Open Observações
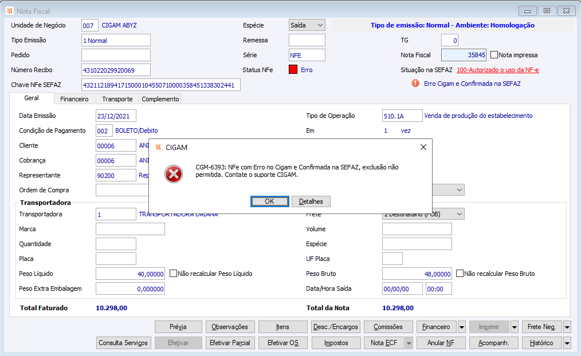581x356 pixels. 230,327
